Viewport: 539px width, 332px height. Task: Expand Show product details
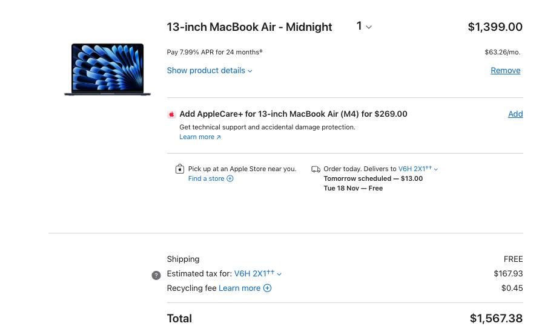coord(210,71)
